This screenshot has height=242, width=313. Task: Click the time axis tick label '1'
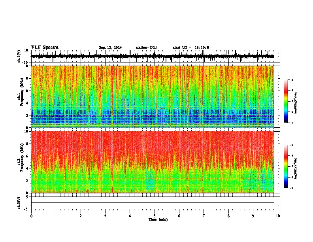coord(56,216)
